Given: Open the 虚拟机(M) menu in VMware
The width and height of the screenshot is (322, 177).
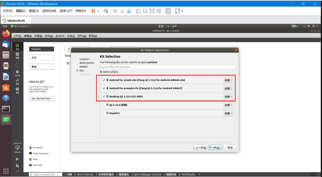Looking at the screenshot, I should (49, 11).
